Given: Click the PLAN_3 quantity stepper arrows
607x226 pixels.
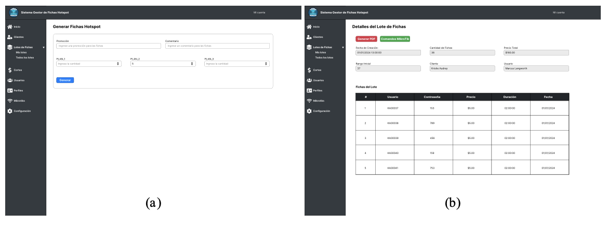Looking at the screenshot, I should 267,64.
